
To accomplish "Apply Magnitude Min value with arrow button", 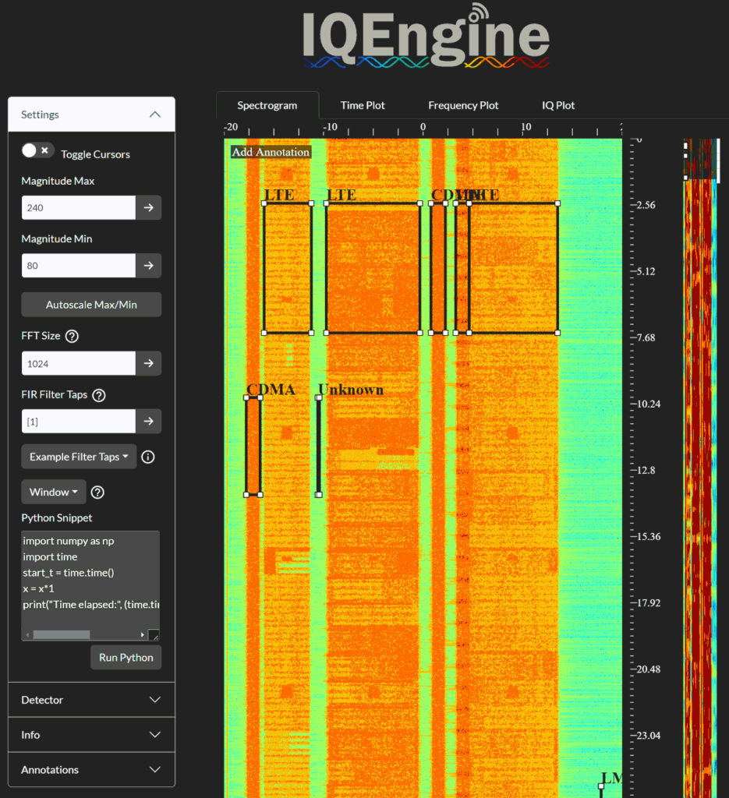I will point(148,266).
